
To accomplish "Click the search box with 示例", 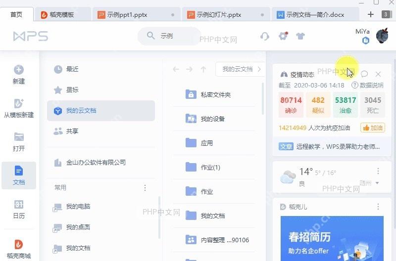I will tap(169, 36).
